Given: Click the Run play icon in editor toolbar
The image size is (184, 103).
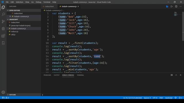Looking at the screenshot, I should pos(172,7).
